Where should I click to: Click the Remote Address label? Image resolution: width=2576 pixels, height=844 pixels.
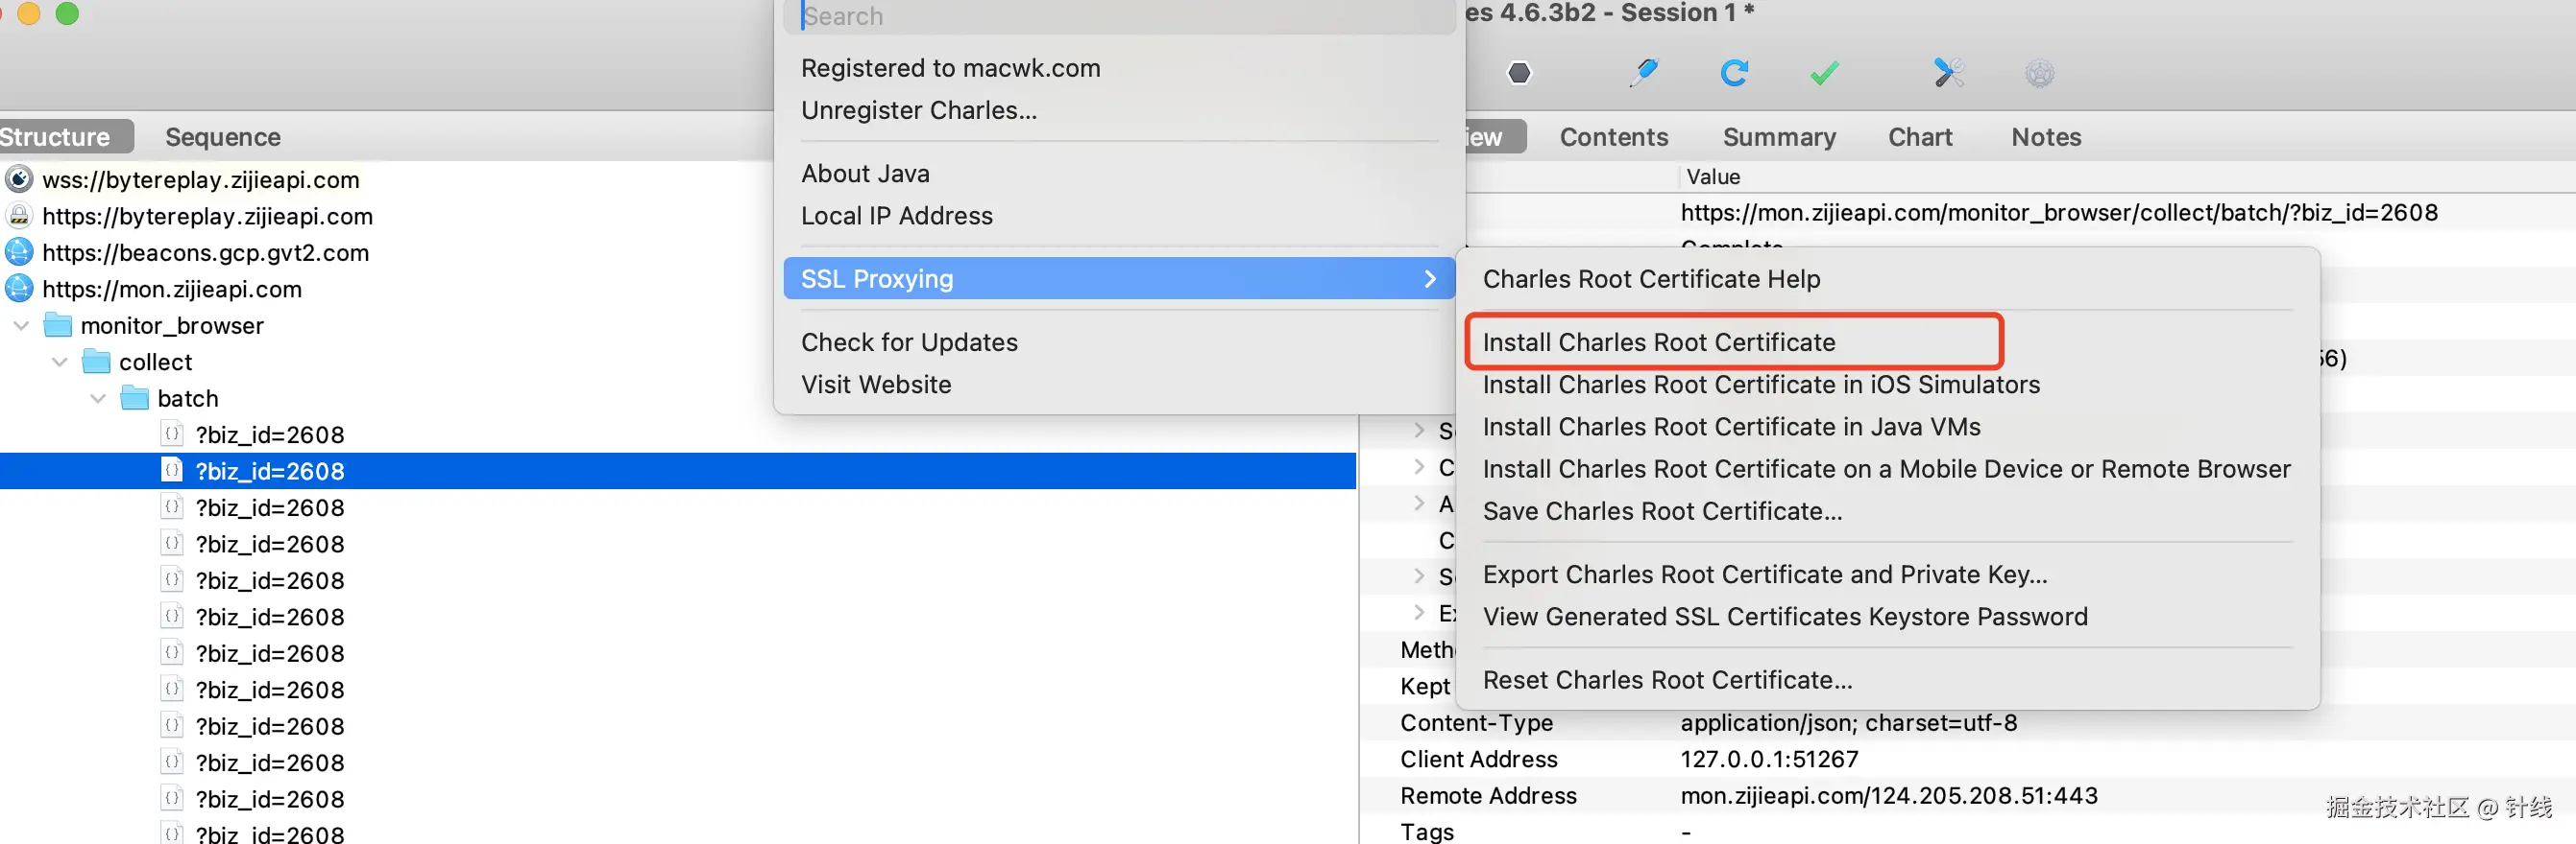[1488, 796]
